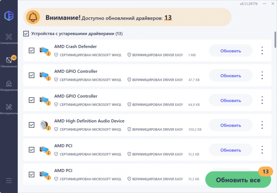This screenshot has height=193, width=277.
Task: Click Обновить все button
Action: (238, 180)
